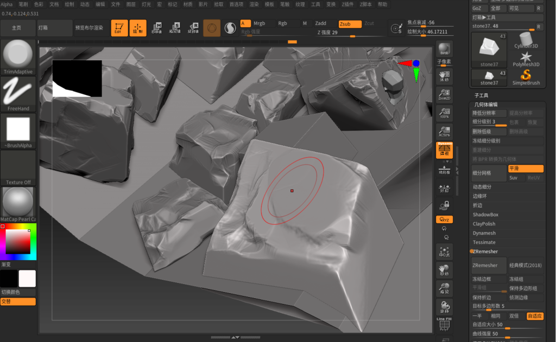Click the lock camera icon

[x=444, y=205]
